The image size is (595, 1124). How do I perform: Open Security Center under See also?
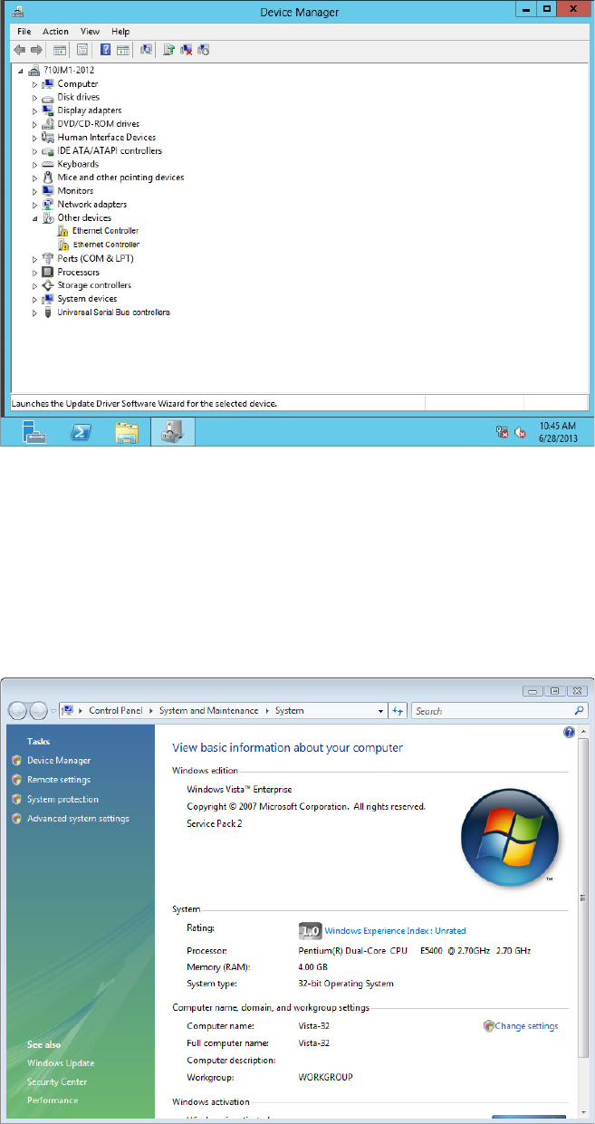pos(57,1082)
